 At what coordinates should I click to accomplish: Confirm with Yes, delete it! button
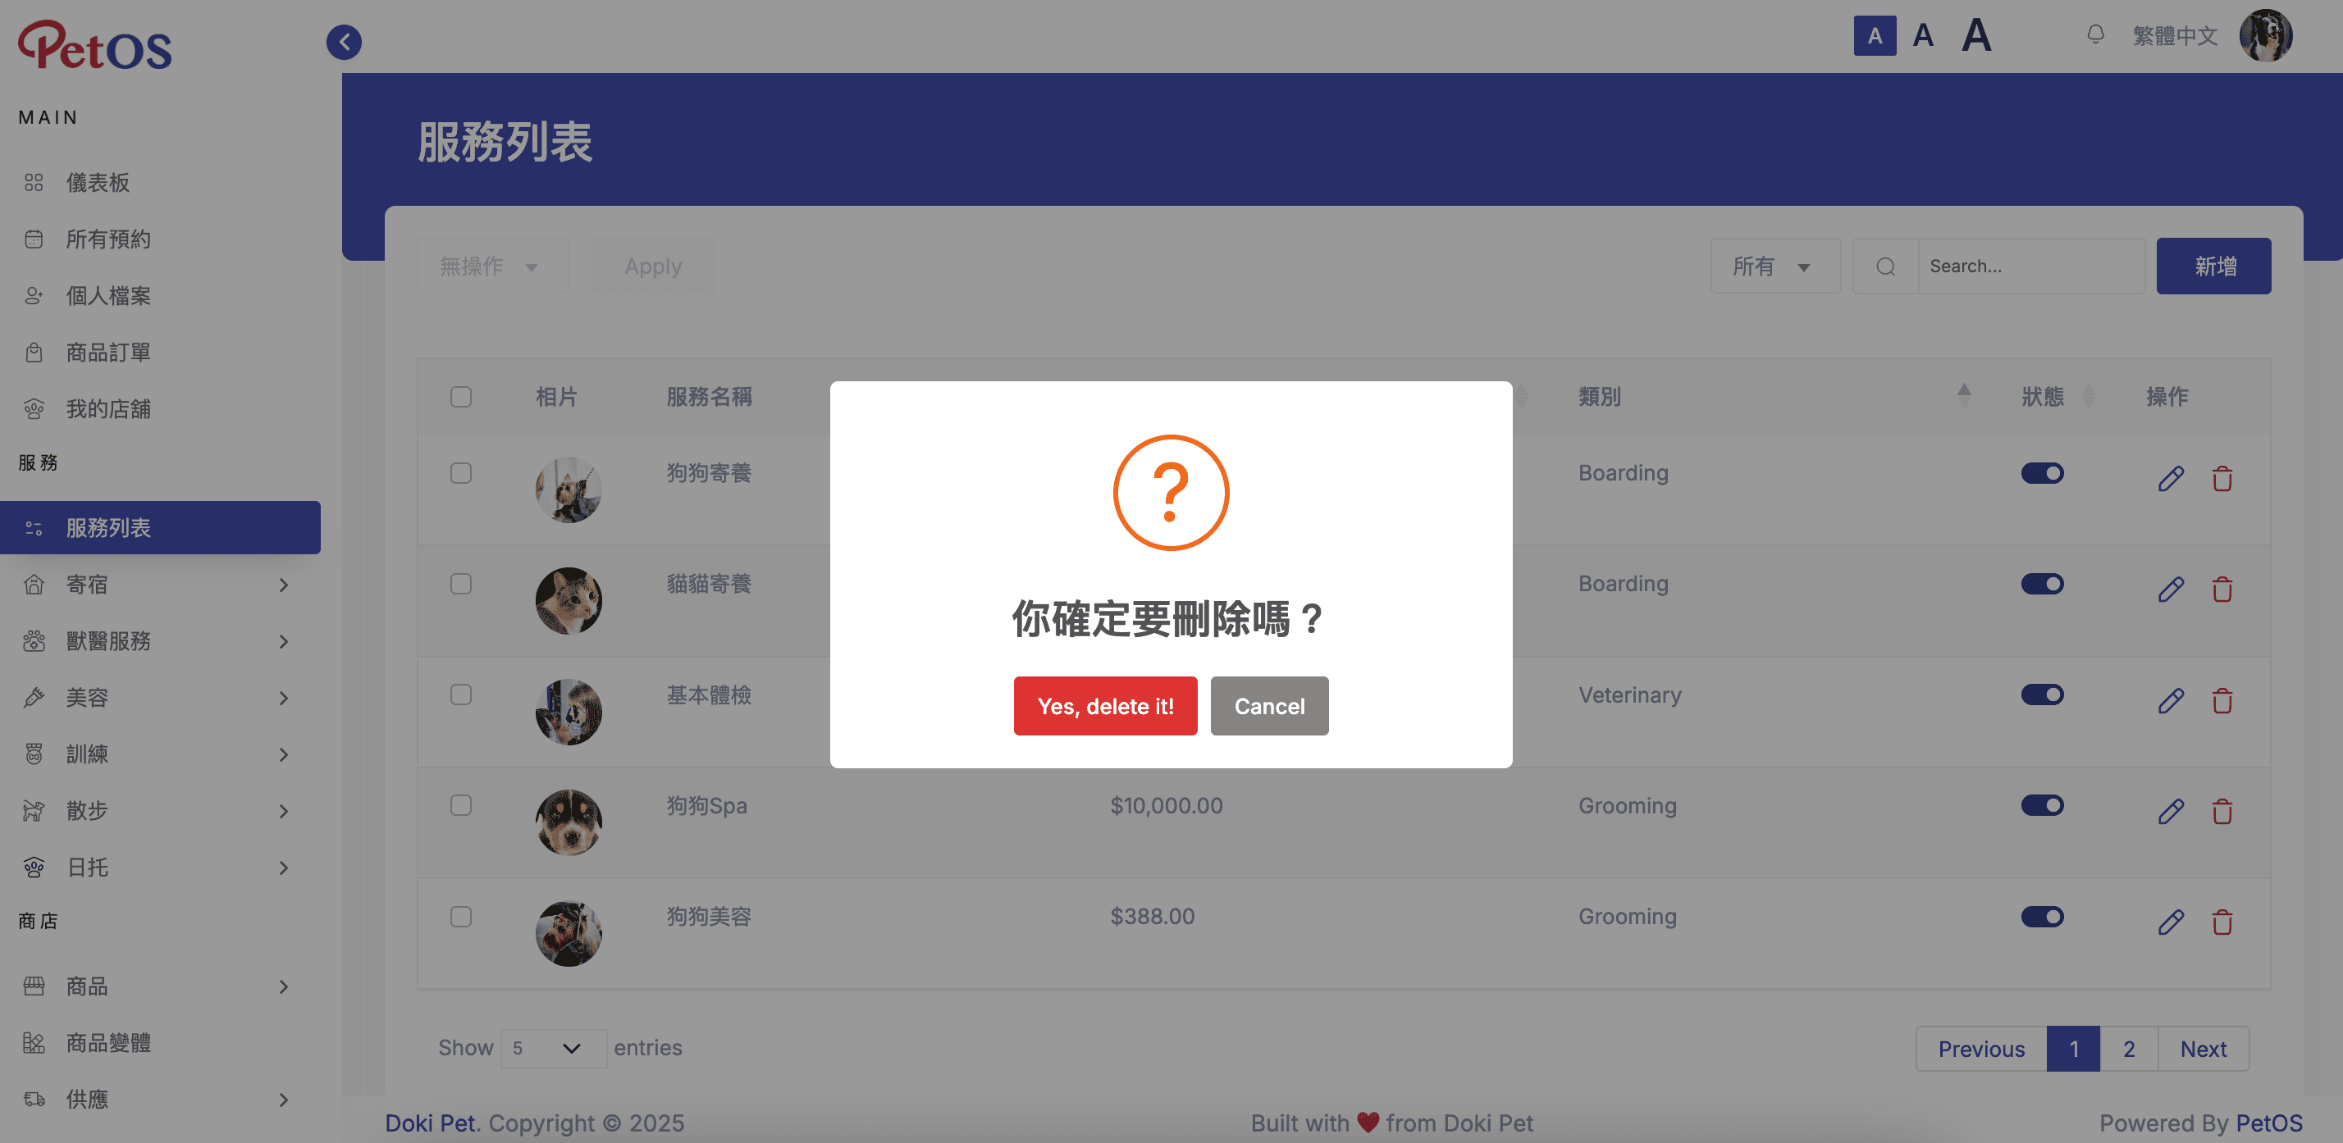click(1104, 706)
